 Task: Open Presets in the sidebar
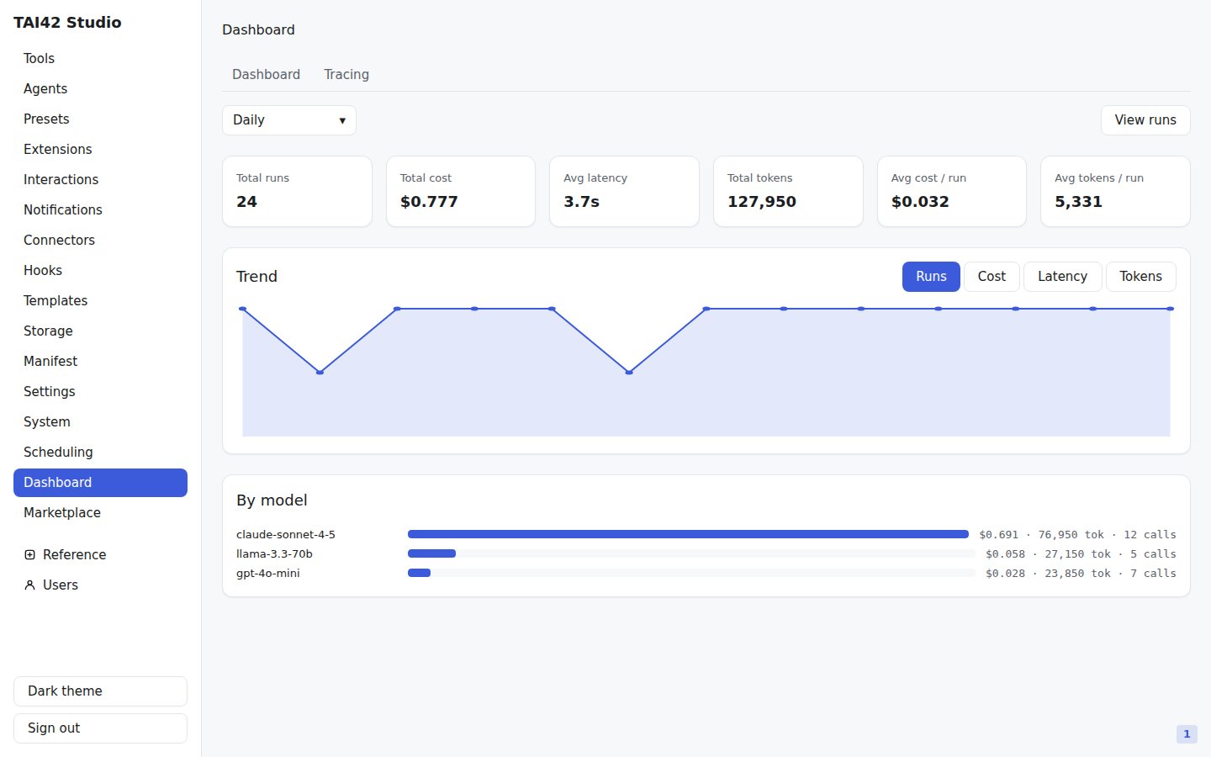pos(100,119)
